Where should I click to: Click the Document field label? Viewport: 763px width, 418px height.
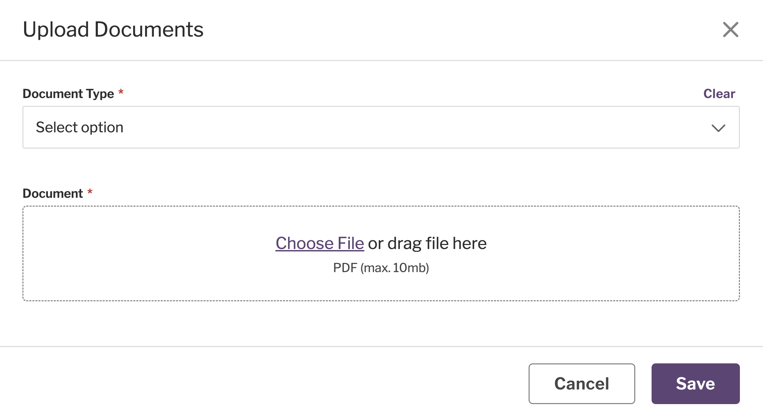tap(54, 193)
